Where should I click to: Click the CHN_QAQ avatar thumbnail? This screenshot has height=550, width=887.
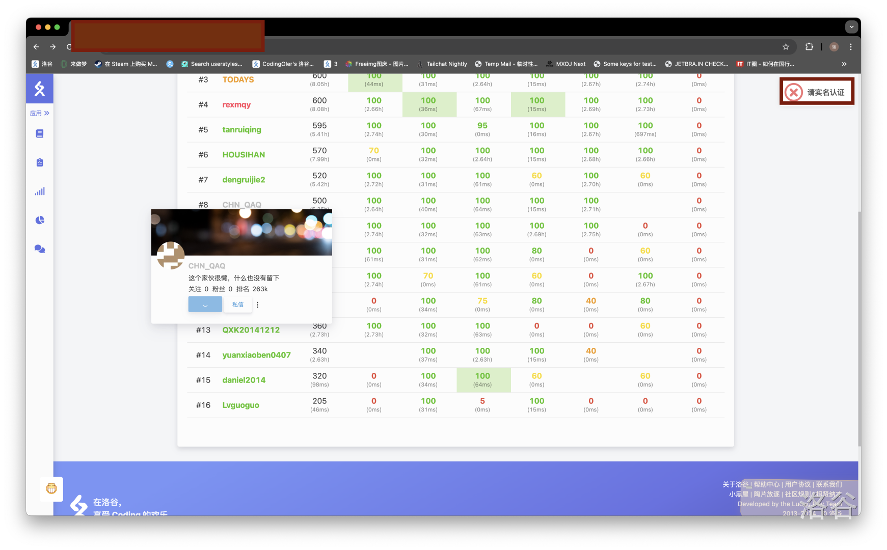(x=171, y=256)
